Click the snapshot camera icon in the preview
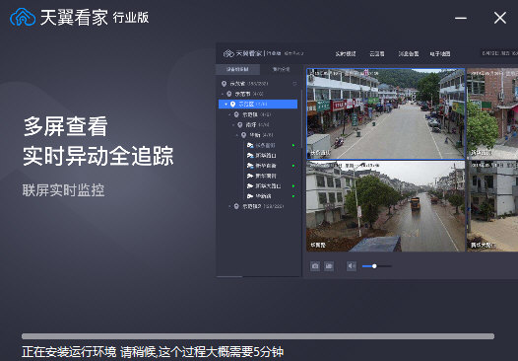518x361 pixels. (x=315, y=266)
